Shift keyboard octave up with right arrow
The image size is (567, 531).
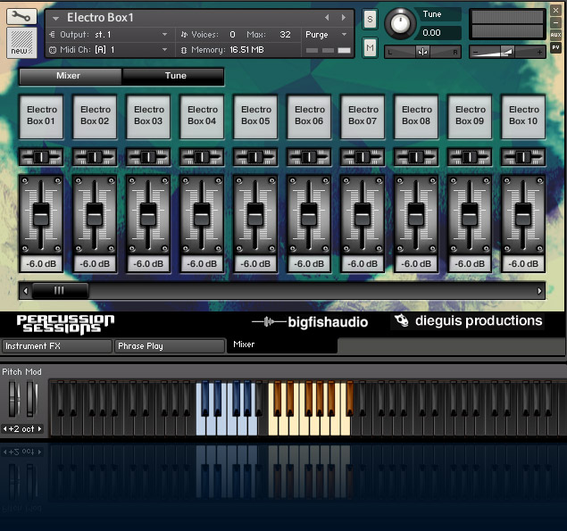tap(40, 429)
